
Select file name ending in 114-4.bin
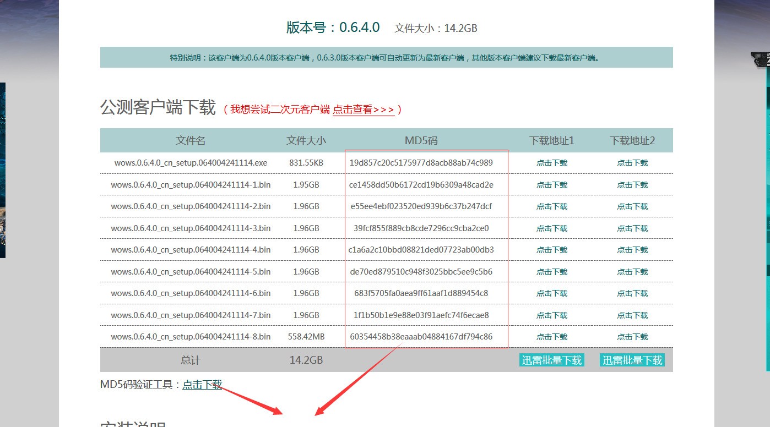coord(191,250)
